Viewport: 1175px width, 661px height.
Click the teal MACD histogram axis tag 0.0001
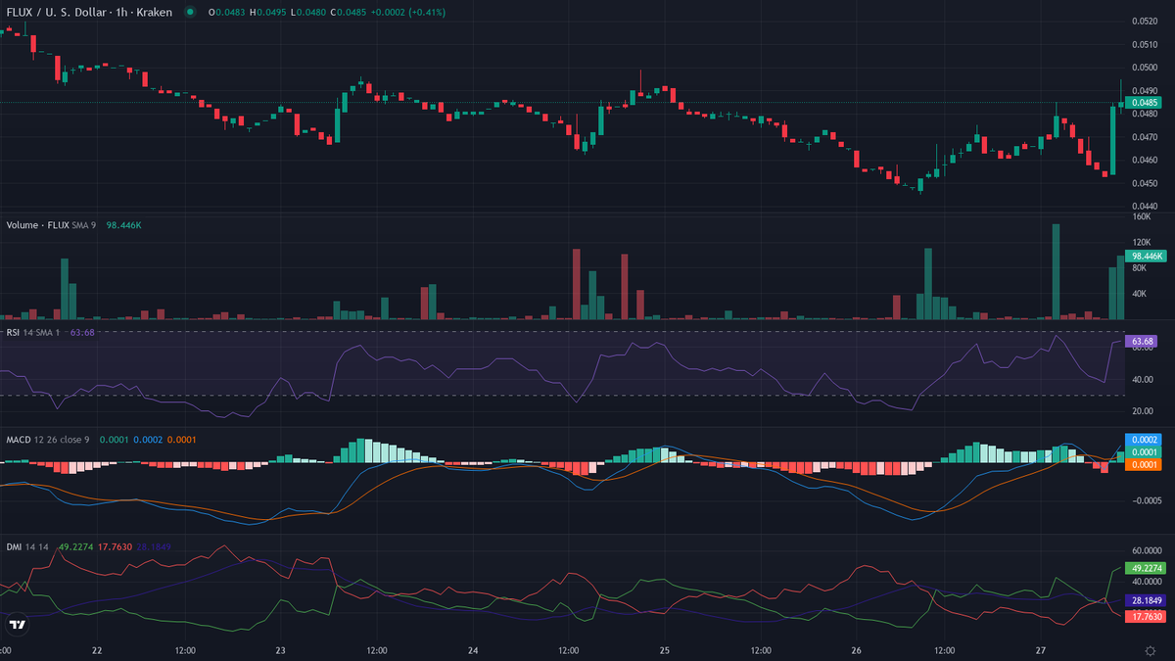pos(1143,451)
